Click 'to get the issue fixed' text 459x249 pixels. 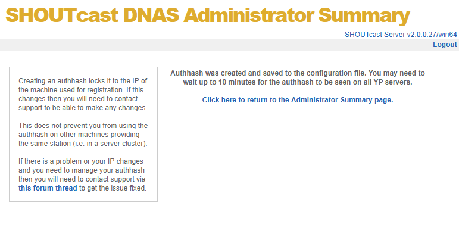(113, 188)
